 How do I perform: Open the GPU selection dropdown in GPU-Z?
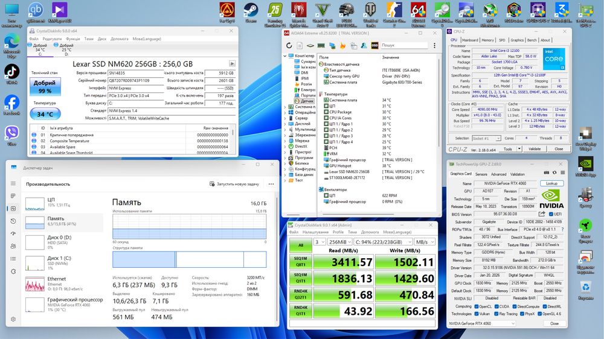click(481, 323)
